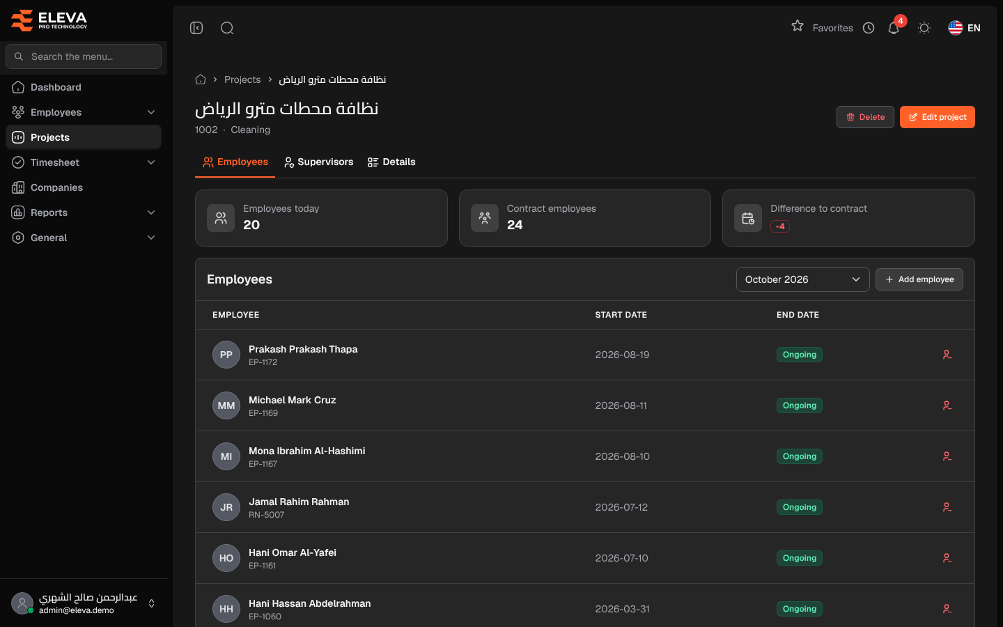Open the October 2026 month dropdown
Viewport: 1003px width, 627px height.
pos(802,279)
